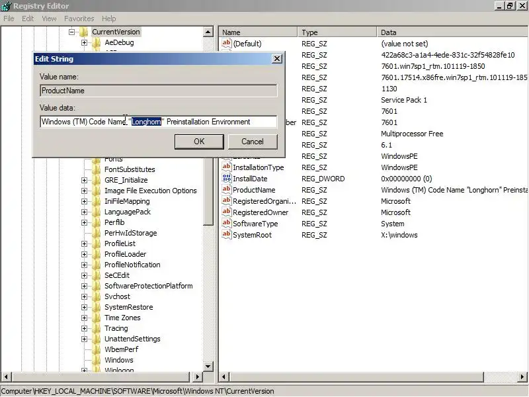The image size is (529, 397).
Task: Collapse the CurrentVersion key
Action: tap(71, 32)
